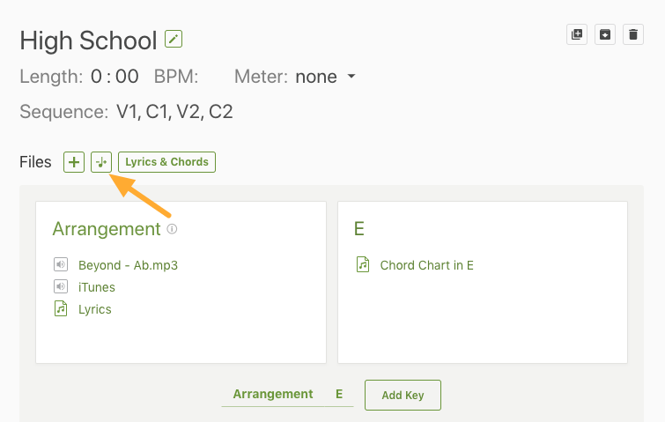Click the speaker icon for Beyond - Ab.mp3
The height and width of the screenshot is (422, 665).
pos(61,264)
